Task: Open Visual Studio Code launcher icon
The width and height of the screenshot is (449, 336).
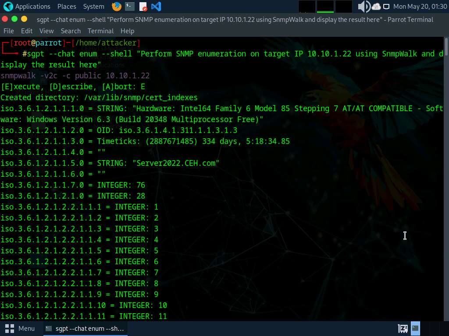Action: point(156,7)
